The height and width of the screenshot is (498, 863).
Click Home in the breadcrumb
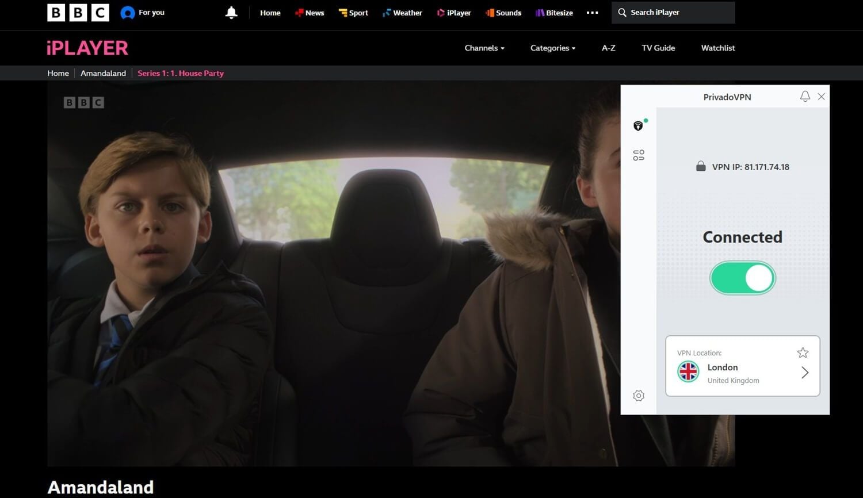pyautogui.click(x=58, y=73)
